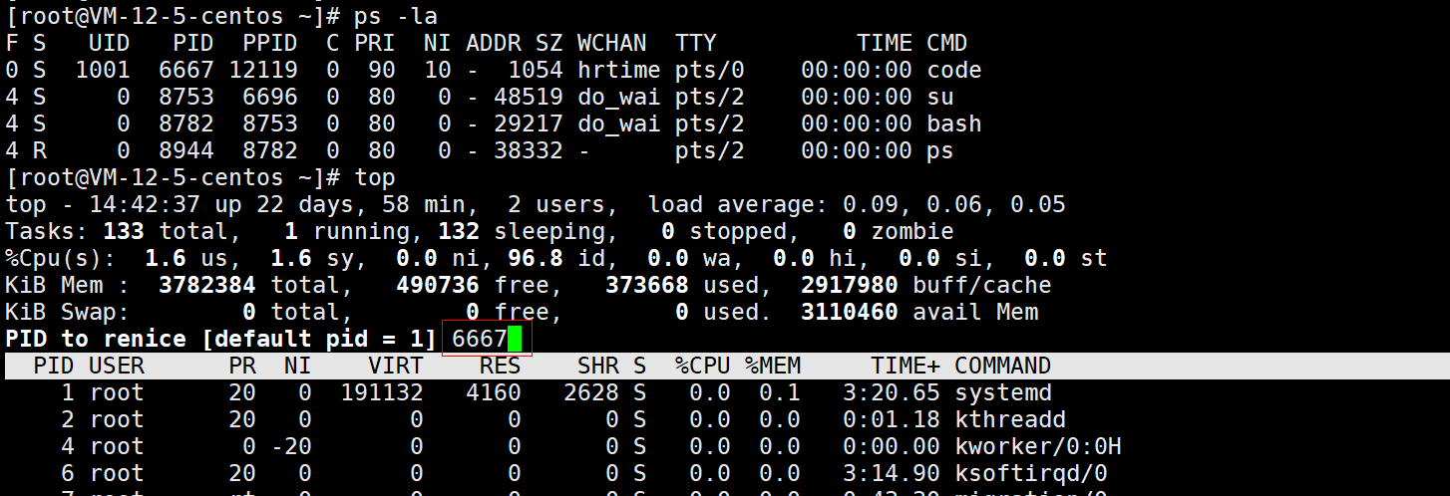Click the '0 zombie' count

pyautogui.click(x=898, y=232)
